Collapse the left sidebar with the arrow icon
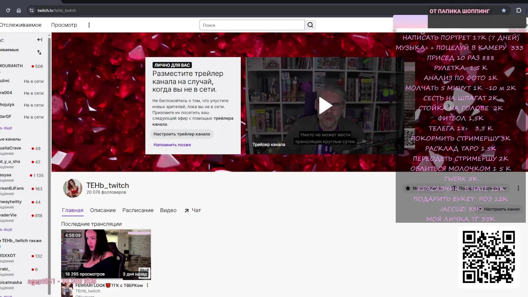Viewport: 528px width, 297px height. click(x=40, y=40)
